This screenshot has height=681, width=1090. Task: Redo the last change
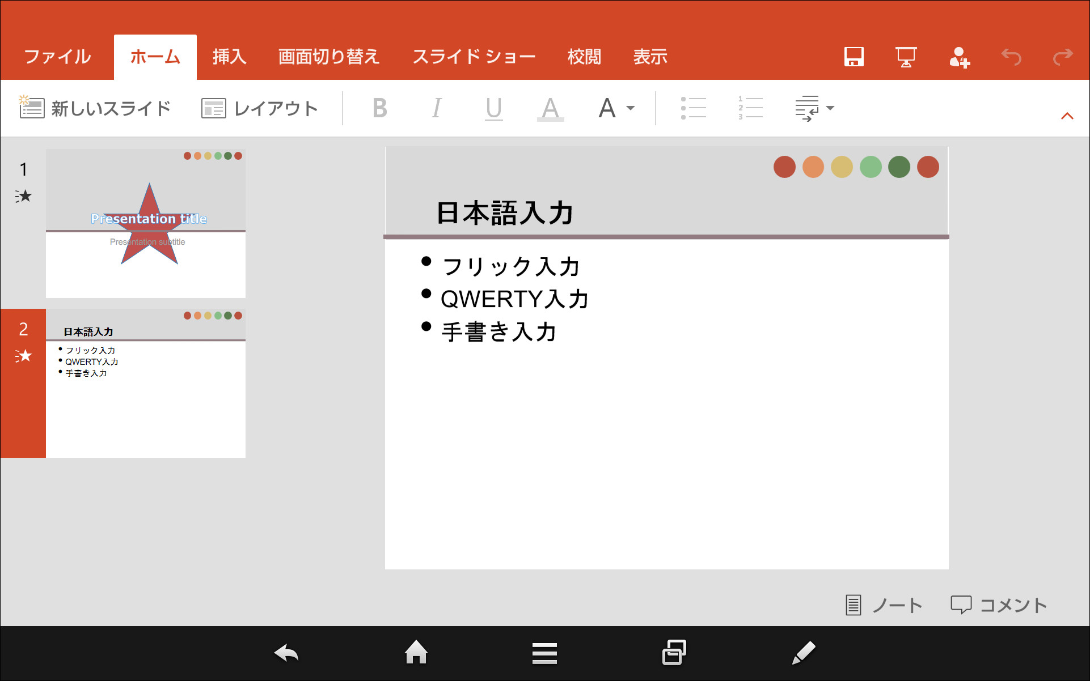click(1062, 56)
